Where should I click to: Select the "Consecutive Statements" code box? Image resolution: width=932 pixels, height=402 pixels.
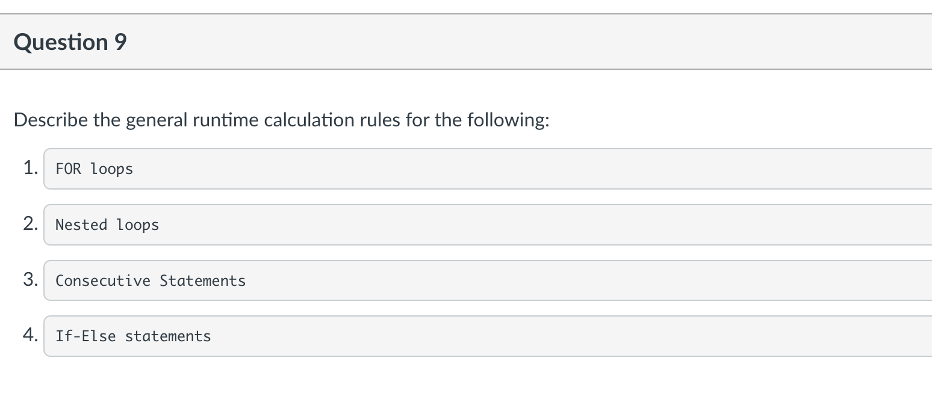[488, 280]
